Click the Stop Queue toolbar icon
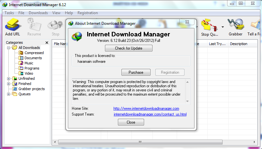Screen dimensions: 262x149 (x=209, y=25)
